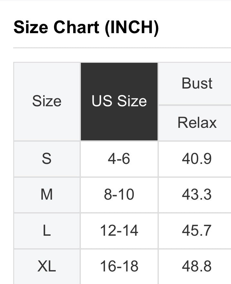Click the "4-6" US size cell
Screen dimensions: 231x284
coord(119,159)
